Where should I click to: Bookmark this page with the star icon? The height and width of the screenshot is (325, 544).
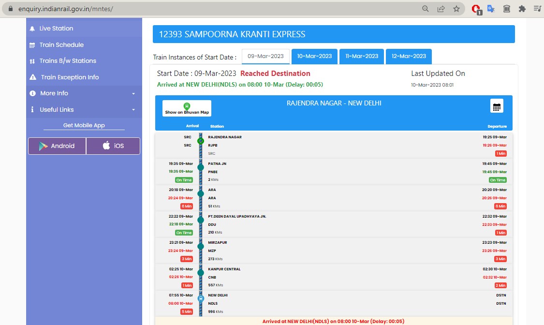[x=456, y=9]
